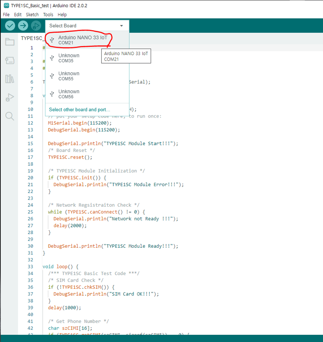Screen dimensions: 323x342
Task: Open the File menu
Action: (6, 15)
